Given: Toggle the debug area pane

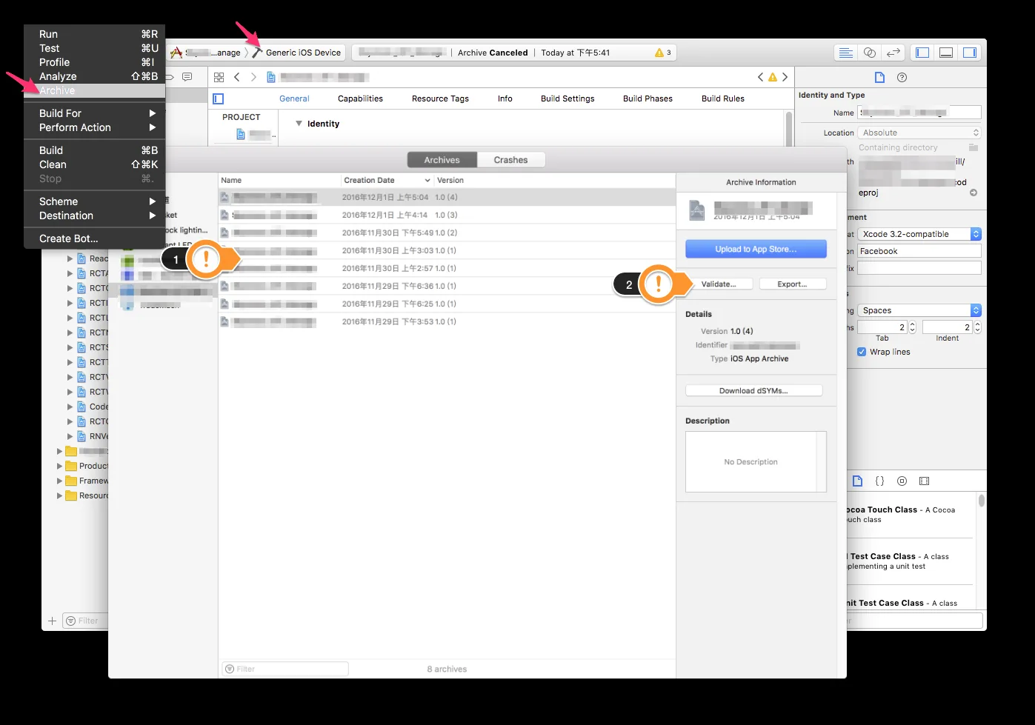Looking at the screenshot, I should coord(946,53).
